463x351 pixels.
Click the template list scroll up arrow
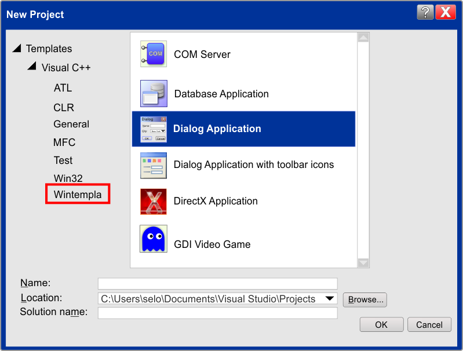click(363, 38)
